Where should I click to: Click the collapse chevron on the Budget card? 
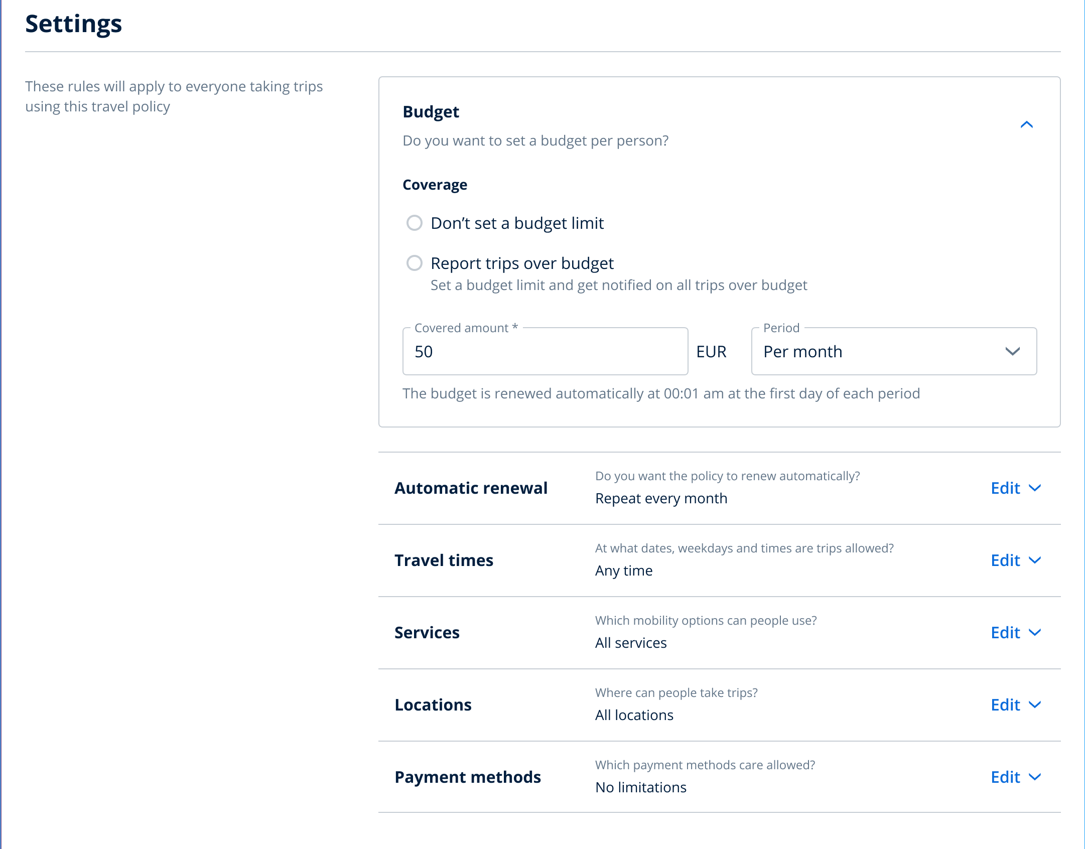[1027, 125]
